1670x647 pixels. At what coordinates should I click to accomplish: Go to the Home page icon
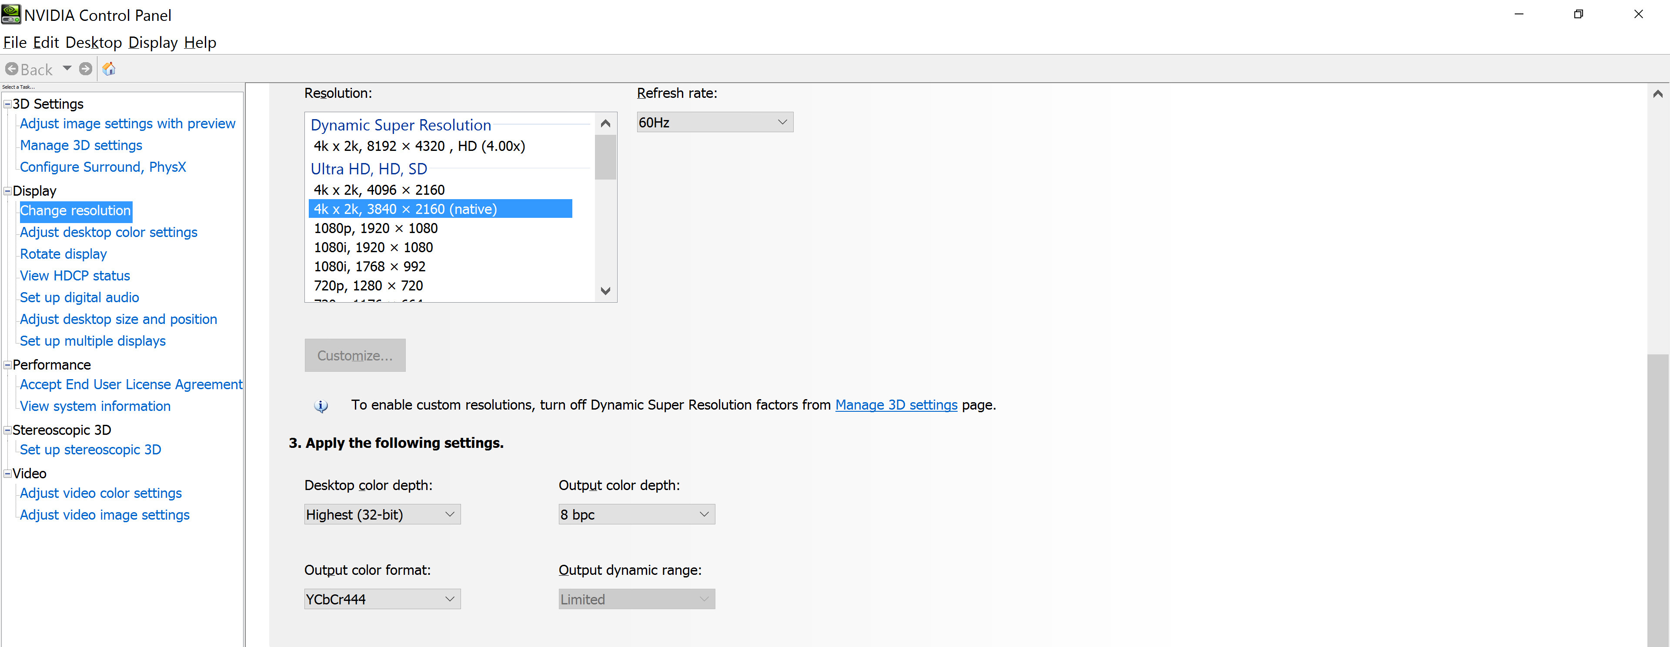109,69
